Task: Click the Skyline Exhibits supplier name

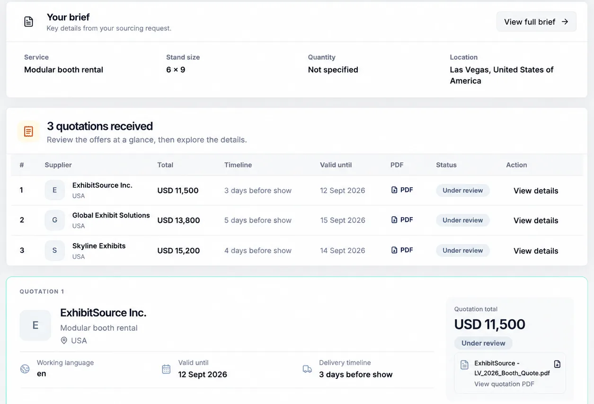Action: [x=99, y=246]
